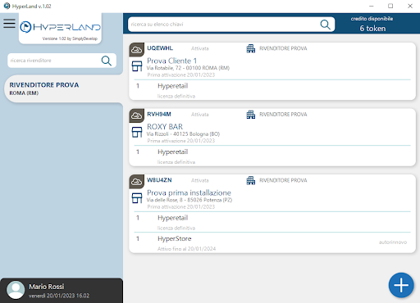Click Attivo fino al 20/01/2024 text

pos(186,249)
